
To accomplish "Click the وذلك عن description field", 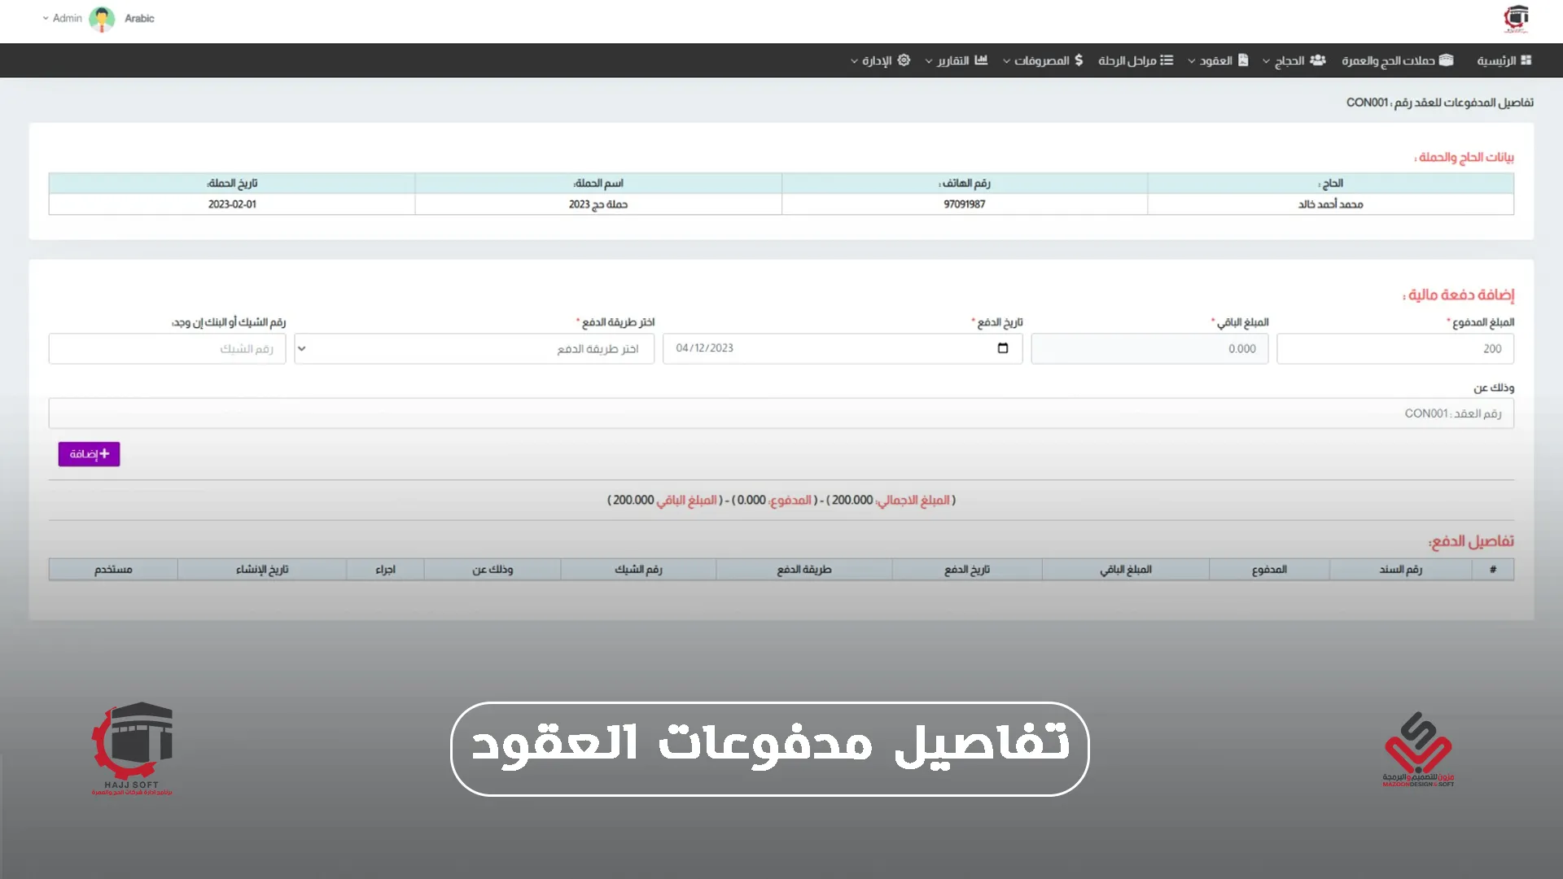I will click(x=781, y=413).
